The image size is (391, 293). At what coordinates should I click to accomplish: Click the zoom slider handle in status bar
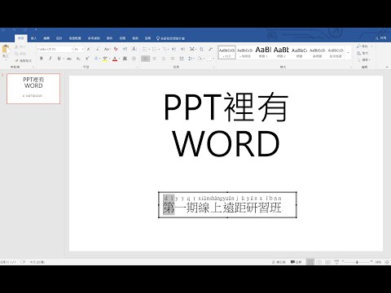tap(357, 262)
